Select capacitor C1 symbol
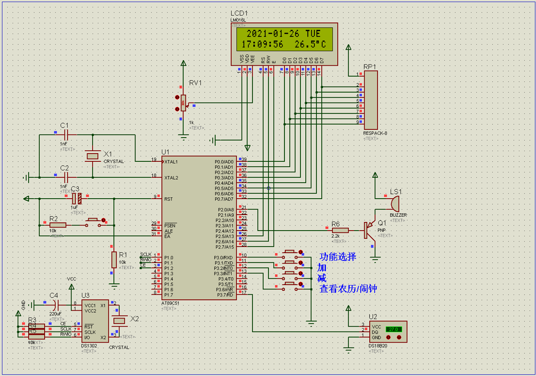 click(x=66, y=135)
